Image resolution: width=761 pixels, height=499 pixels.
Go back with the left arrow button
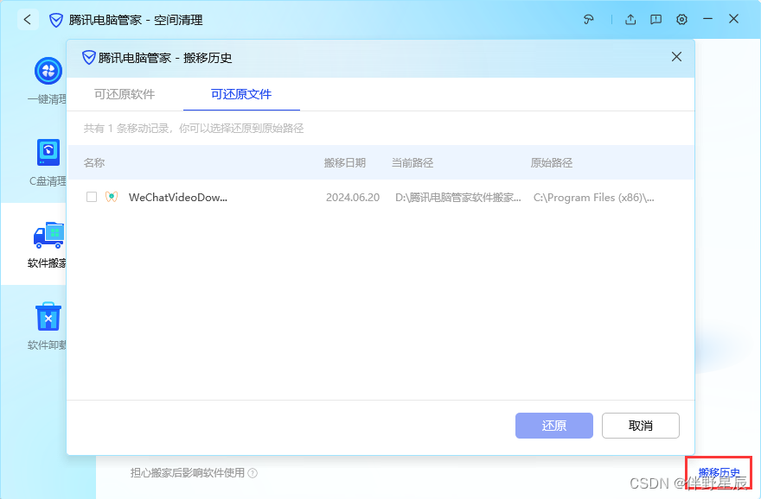click(x=27, y=20)
